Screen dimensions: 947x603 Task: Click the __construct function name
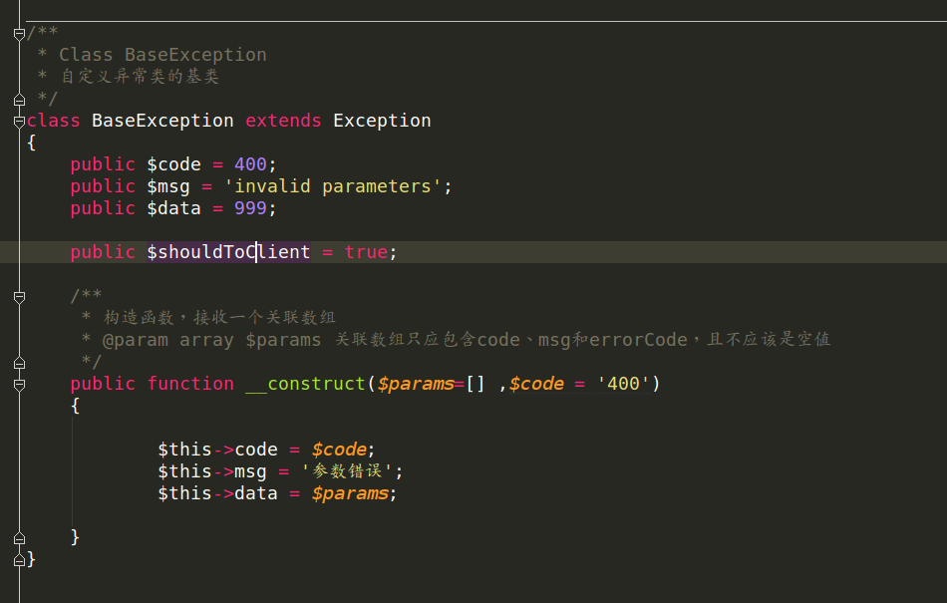tap(305, 384)
